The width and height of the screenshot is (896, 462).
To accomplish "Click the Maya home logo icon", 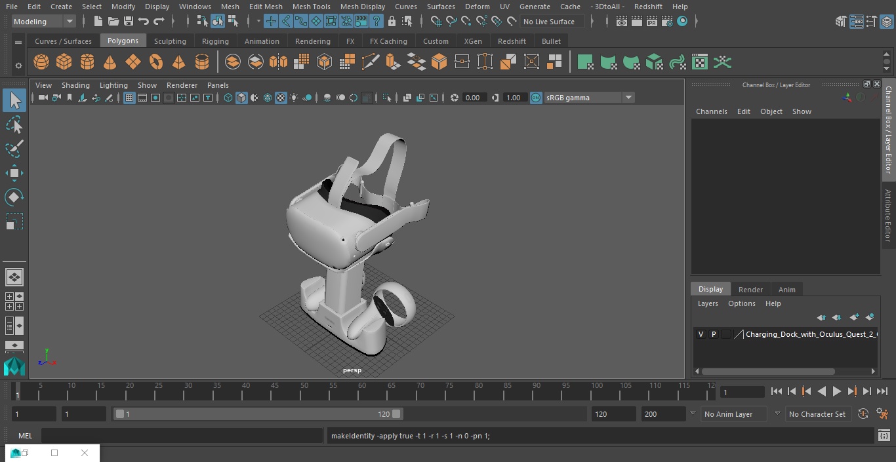I will (x=14, y=366).
